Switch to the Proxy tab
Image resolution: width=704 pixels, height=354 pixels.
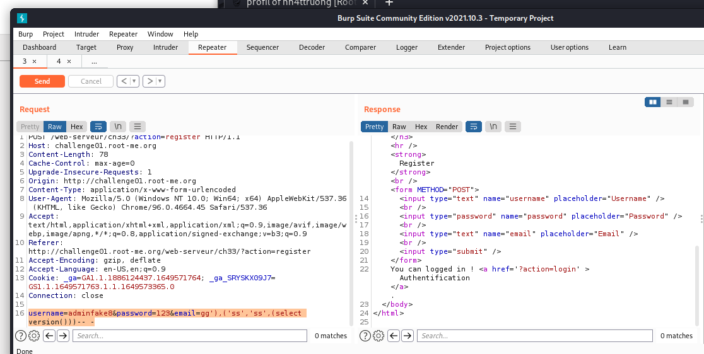tap(125, 47)
